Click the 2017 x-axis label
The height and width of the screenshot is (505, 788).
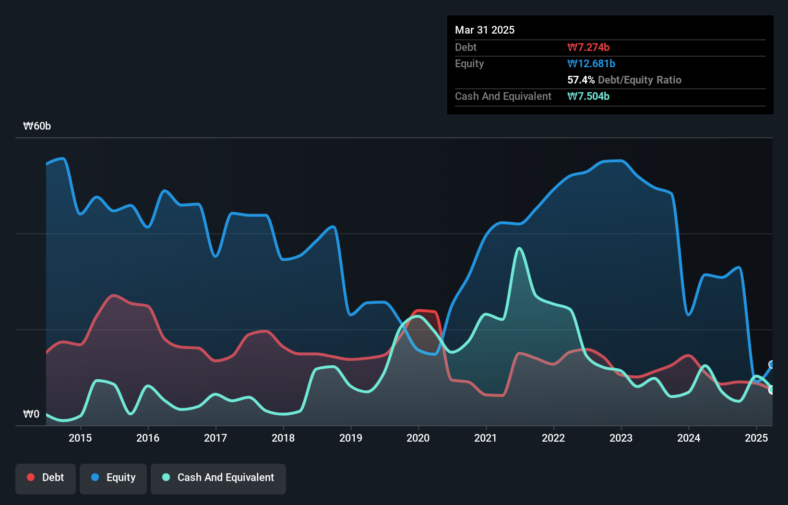(x=215, y=438)
